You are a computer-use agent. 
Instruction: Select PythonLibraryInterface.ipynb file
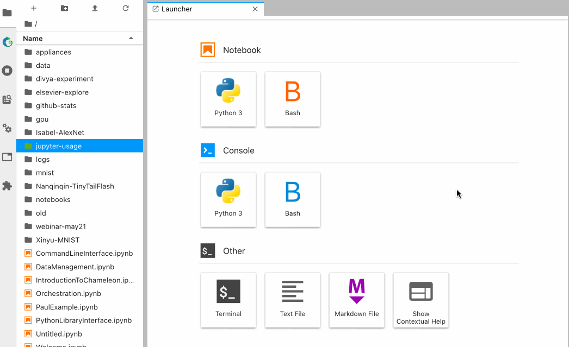[79, 320]
